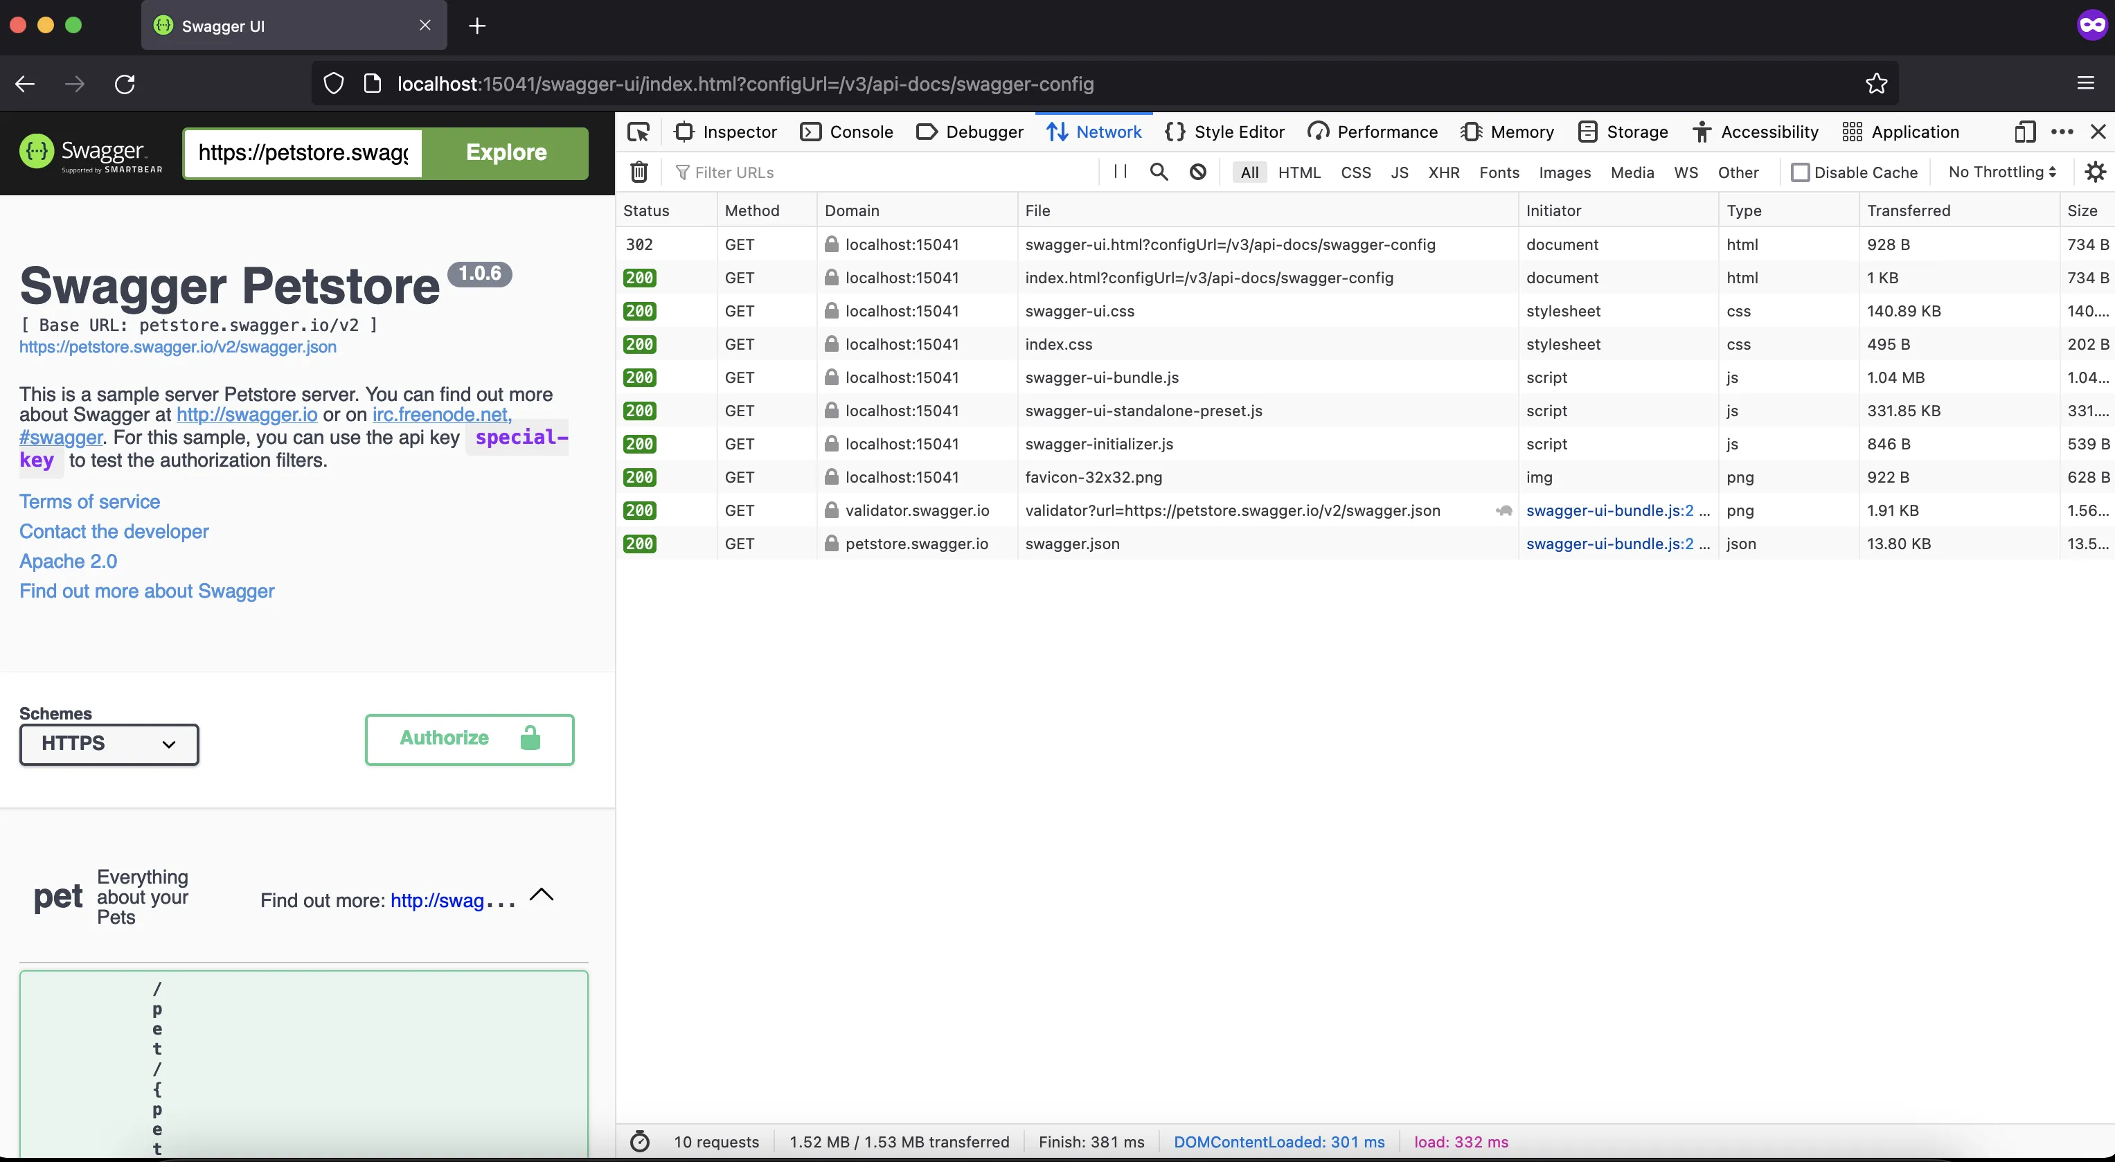
Task: Click the green Explore button
Action: (506, 153)
